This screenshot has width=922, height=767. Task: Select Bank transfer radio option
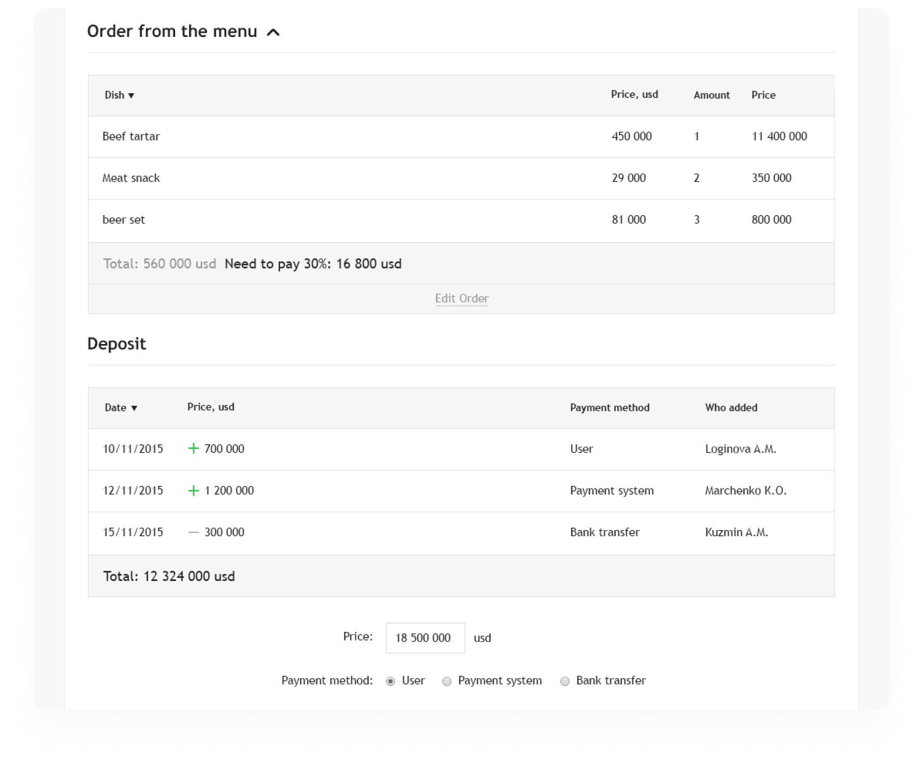(x=565, y=681)
